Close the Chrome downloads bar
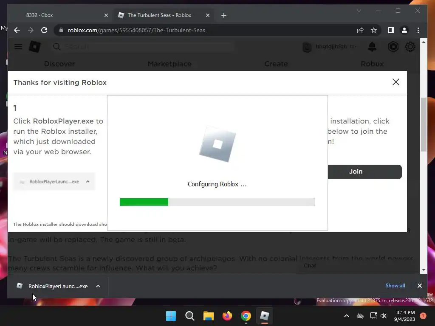 [x=419, y=286]
